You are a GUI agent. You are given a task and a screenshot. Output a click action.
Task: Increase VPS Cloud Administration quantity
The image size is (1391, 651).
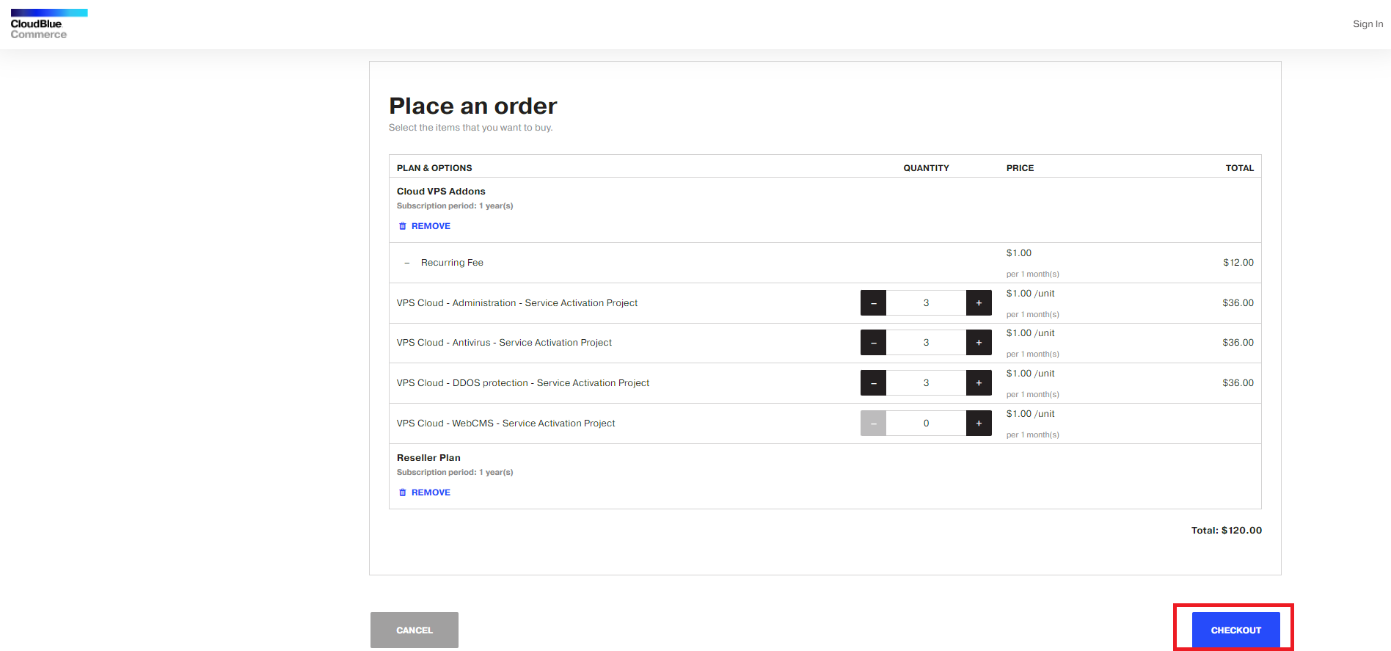979,303
